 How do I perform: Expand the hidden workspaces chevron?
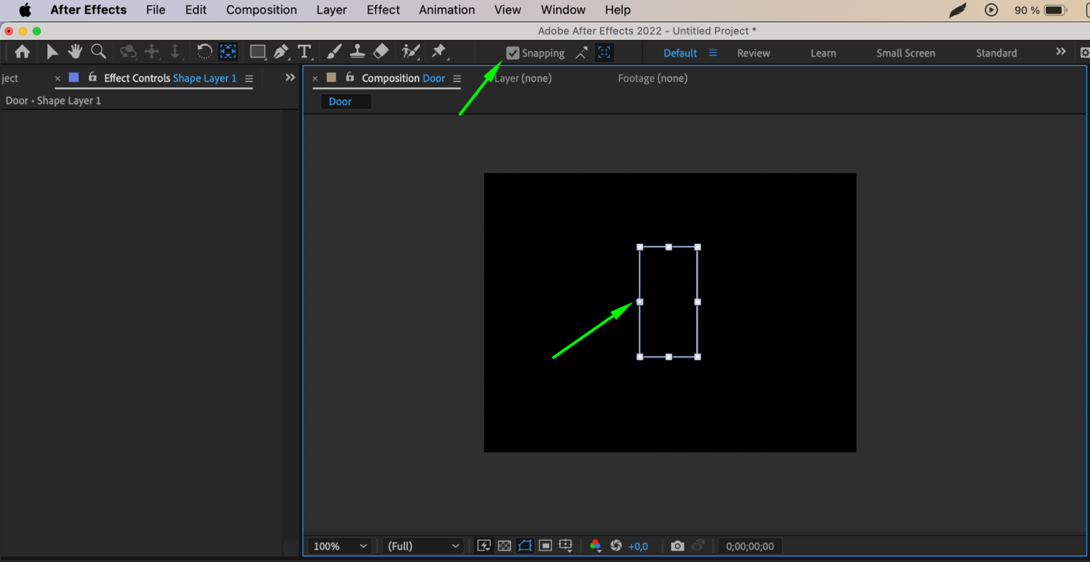click(x=1061, y=52)
